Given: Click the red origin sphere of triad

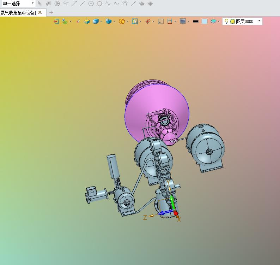Looking at the screenshot, I should tap(176, 213).
